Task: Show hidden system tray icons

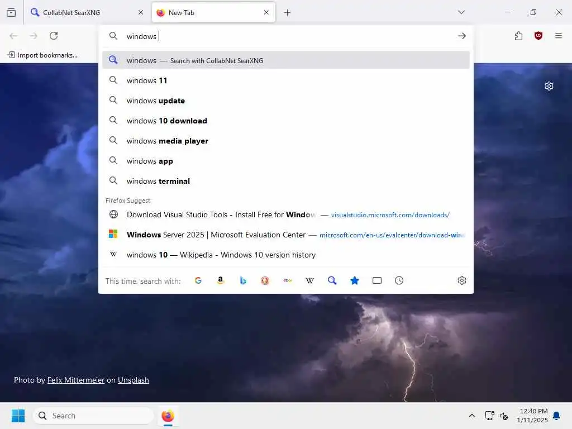Action: (x=471, y=416)
